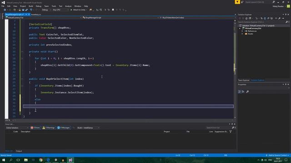Collapse the BuyOrSelectItem method outlining
Viewport: 291px width, 163px height.
(22, 79)
